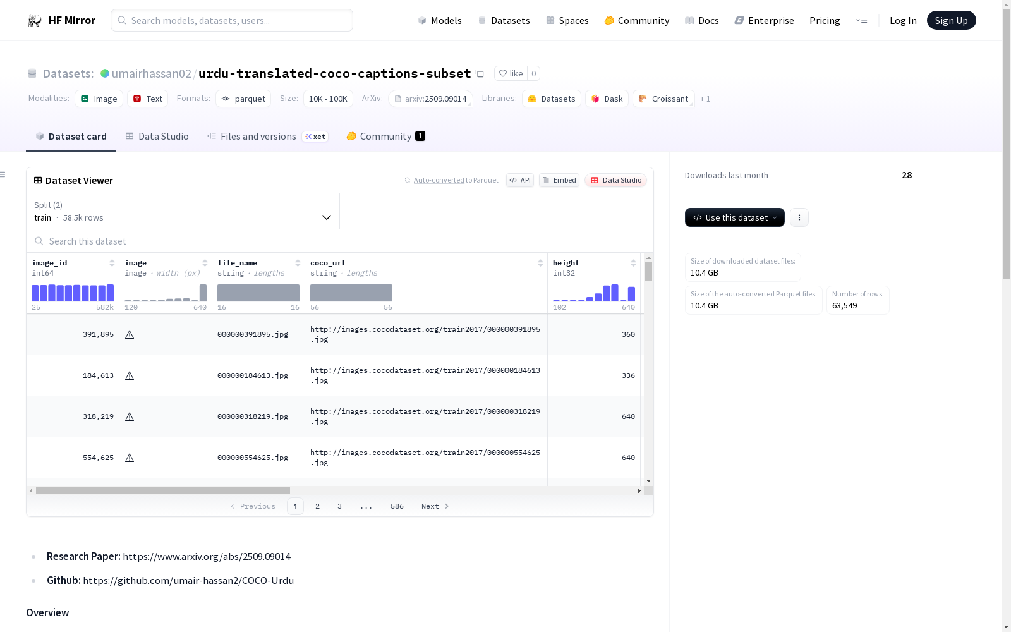
Task: Open Docs in top navigation
Action: pyautogui.click(x=702, y=21)
